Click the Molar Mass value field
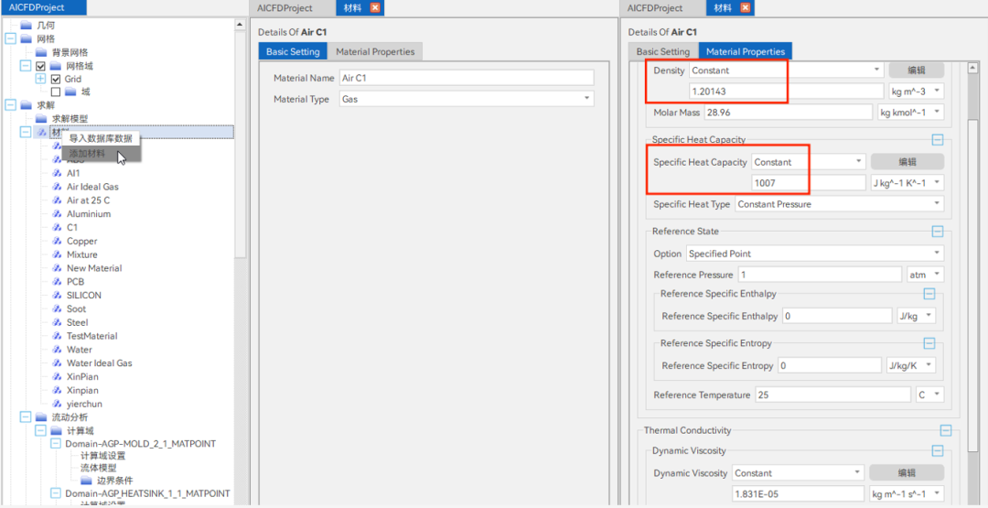988x508 pixels. 789,113
